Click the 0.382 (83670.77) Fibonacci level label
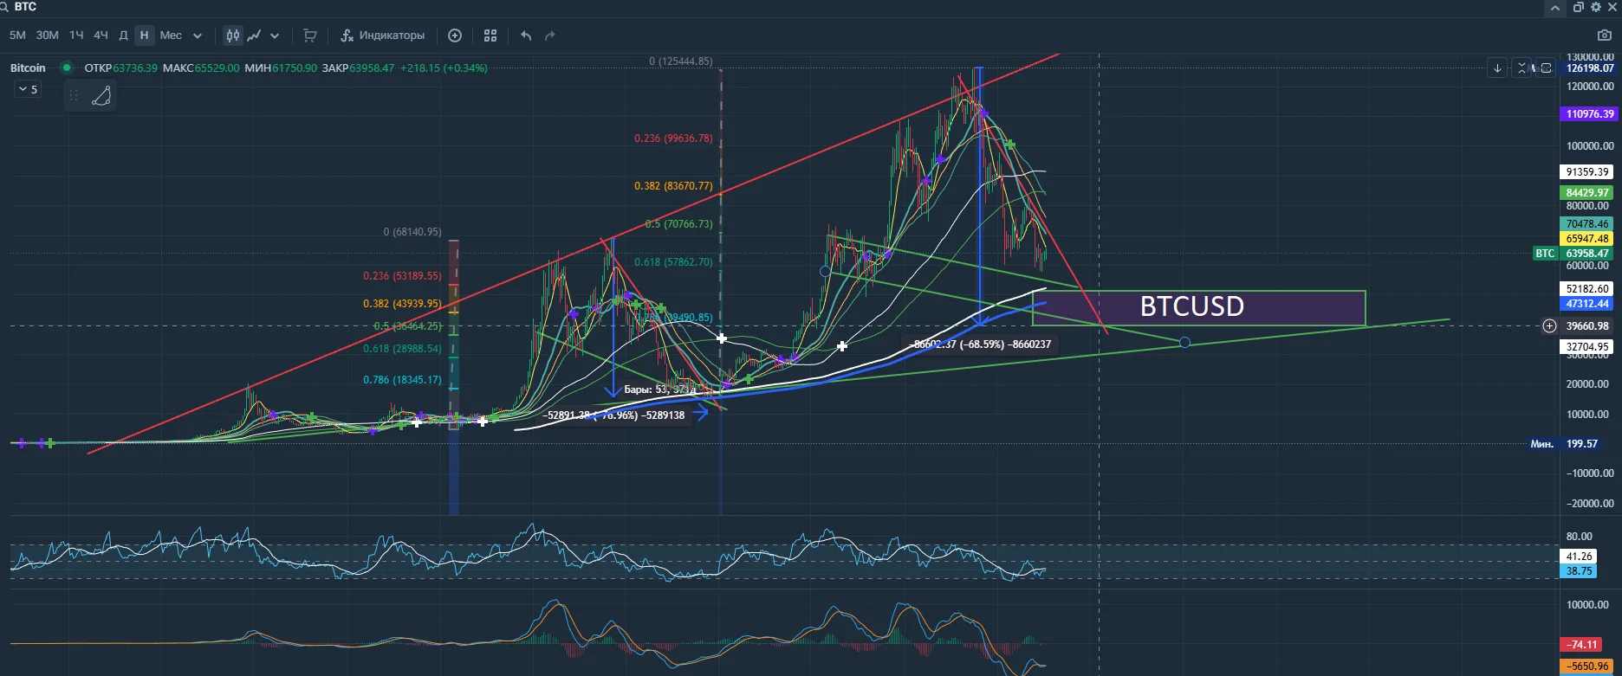This screenshot has height=676, width=1622. tap(673, 186)
